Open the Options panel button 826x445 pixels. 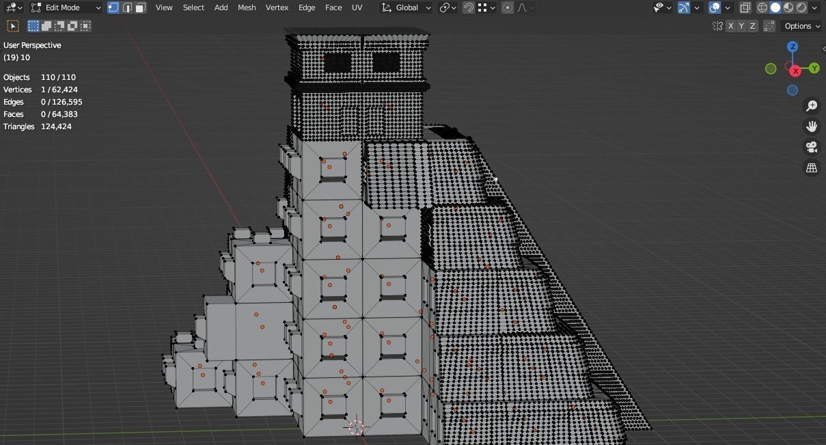point(800,26)
